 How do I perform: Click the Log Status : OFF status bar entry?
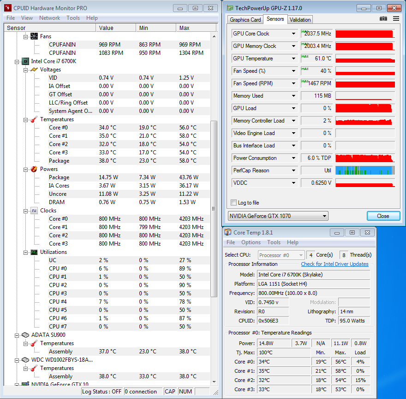102,392
